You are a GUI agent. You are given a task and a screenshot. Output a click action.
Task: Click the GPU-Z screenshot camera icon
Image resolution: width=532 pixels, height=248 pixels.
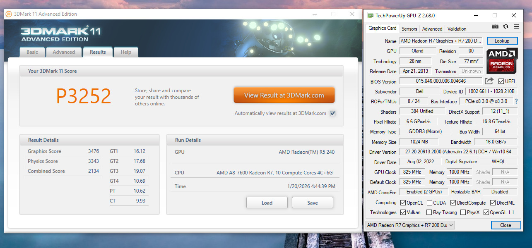point(495,26)
